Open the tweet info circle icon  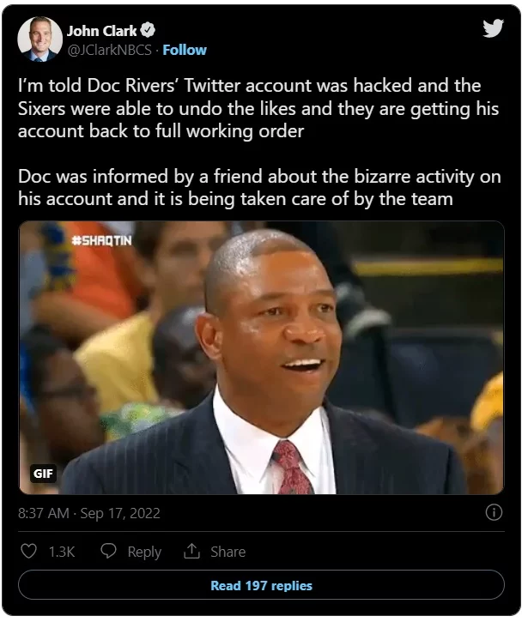pyautogui.click(x=494, y=512)
